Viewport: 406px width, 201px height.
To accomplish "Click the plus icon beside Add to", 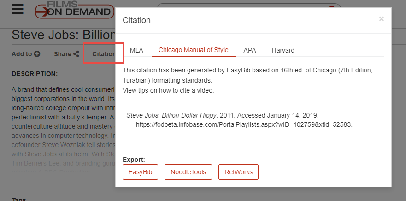I will tap(37, 54).
